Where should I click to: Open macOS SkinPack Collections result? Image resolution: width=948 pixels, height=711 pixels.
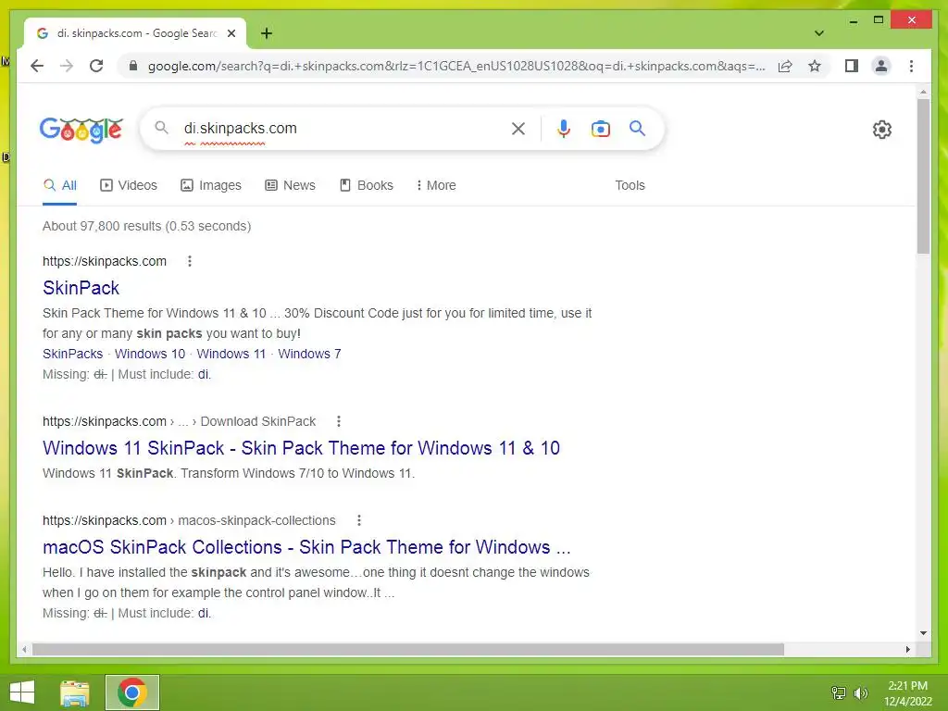coord(306,547)
